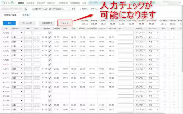Click pencil icon in 9/2 row
This screenshot has width=183, height=114.
point(50,37)
